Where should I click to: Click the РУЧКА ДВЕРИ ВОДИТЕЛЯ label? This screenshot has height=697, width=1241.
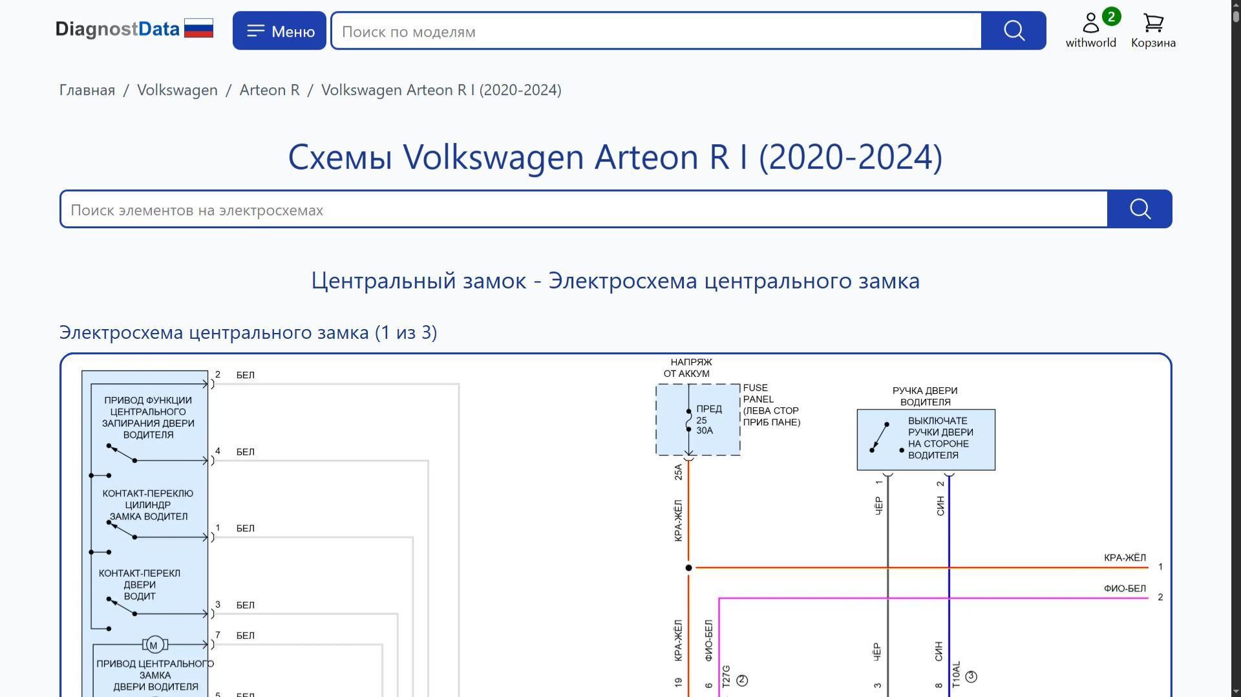point(925,396)
